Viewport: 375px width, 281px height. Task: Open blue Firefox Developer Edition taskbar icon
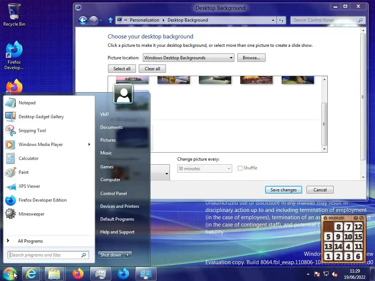click(x=123, y=274)
